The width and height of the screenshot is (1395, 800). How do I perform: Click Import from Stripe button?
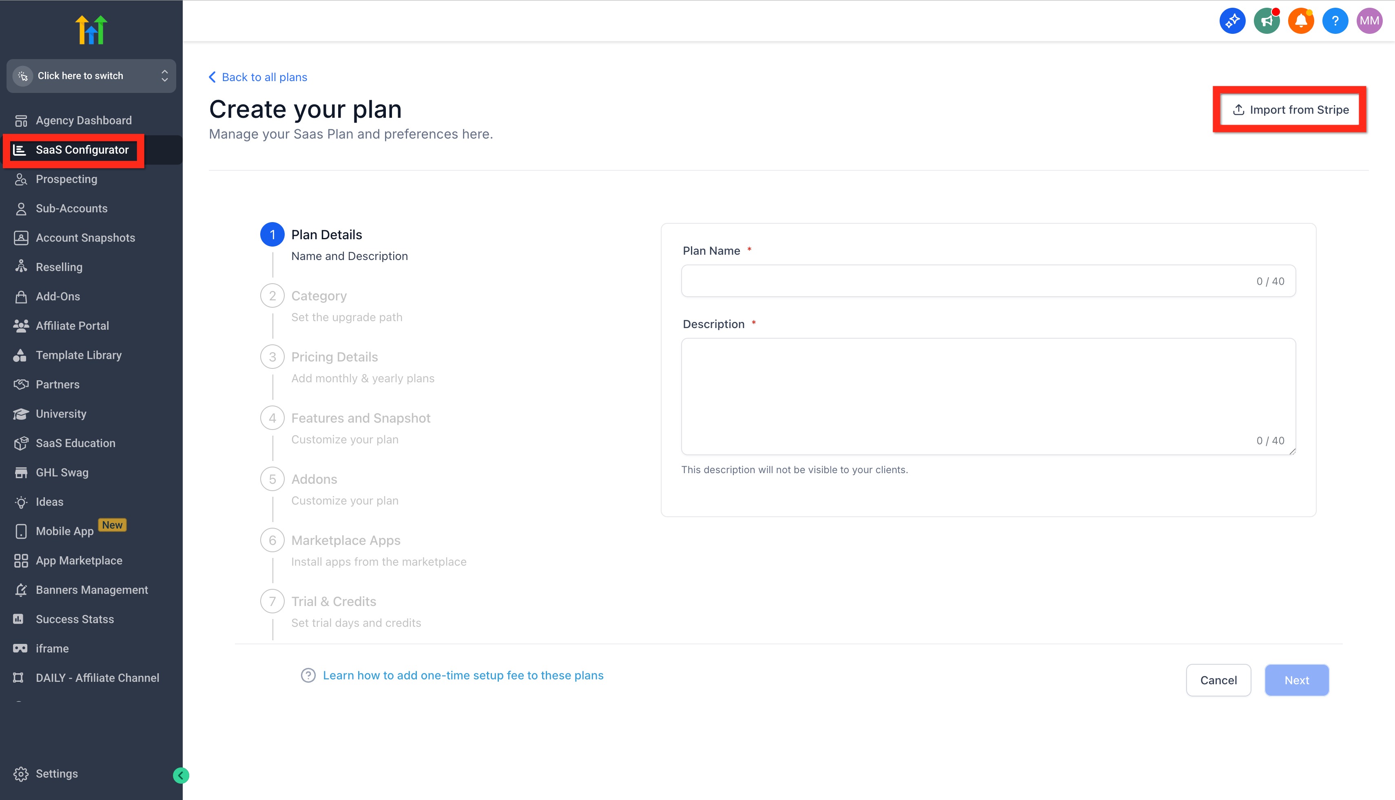1290,110
